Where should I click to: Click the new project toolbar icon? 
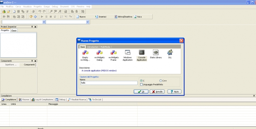tap(4, 12)
